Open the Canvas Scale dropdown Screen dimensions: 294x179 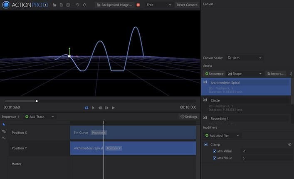247,58
